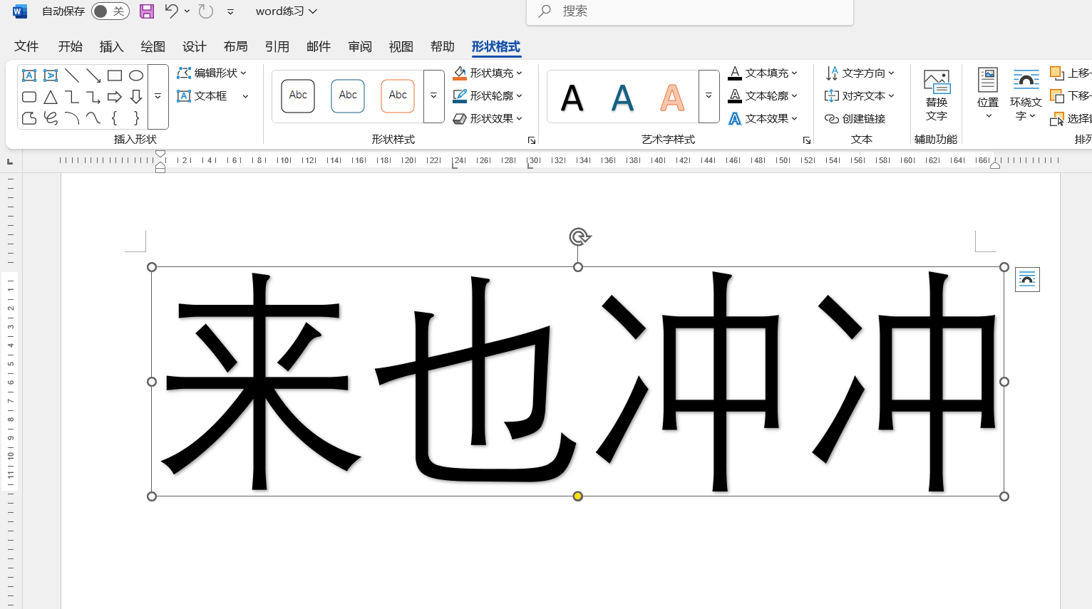The width and height of the screenshot is (1092, 609).
Task: Switch to the 开始 tab
Action: [x=71, y=46]
